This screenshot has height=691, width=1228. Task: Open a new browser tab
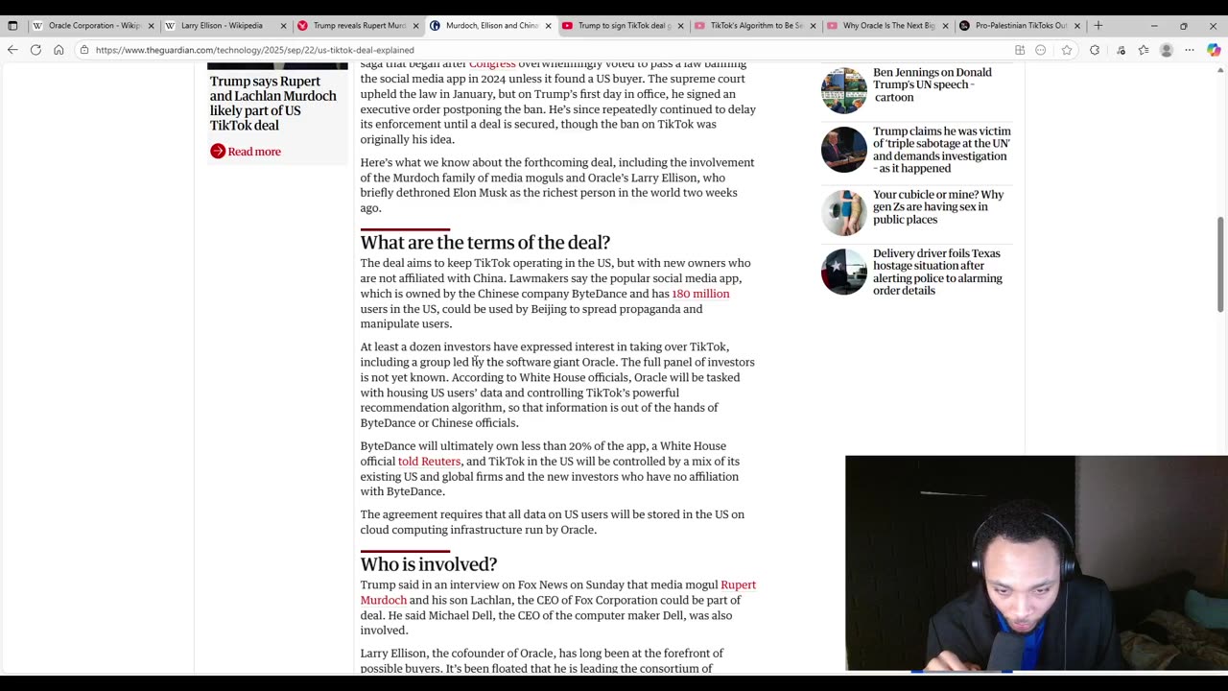point(1098,26)
